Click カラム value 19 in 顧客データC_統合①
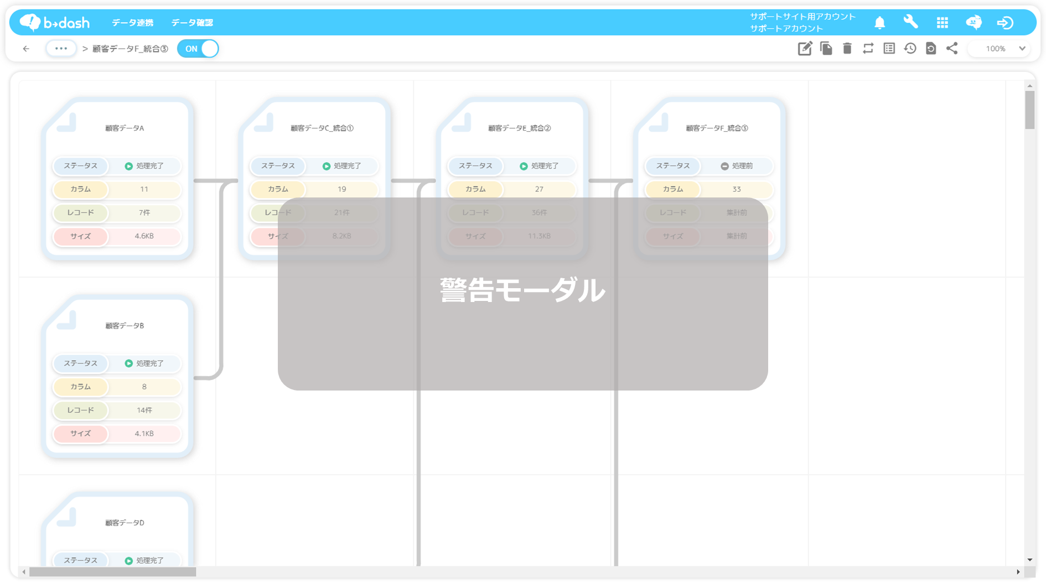1046x588 pixels. [x=341, y=189]
